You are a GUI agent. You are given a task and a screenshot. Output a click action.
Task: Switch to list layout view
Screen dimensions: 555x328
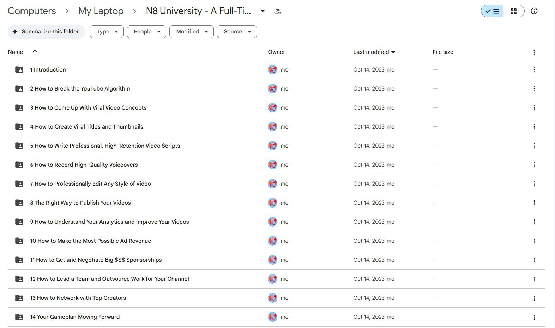pyautogui.click(x=492, y=11)
